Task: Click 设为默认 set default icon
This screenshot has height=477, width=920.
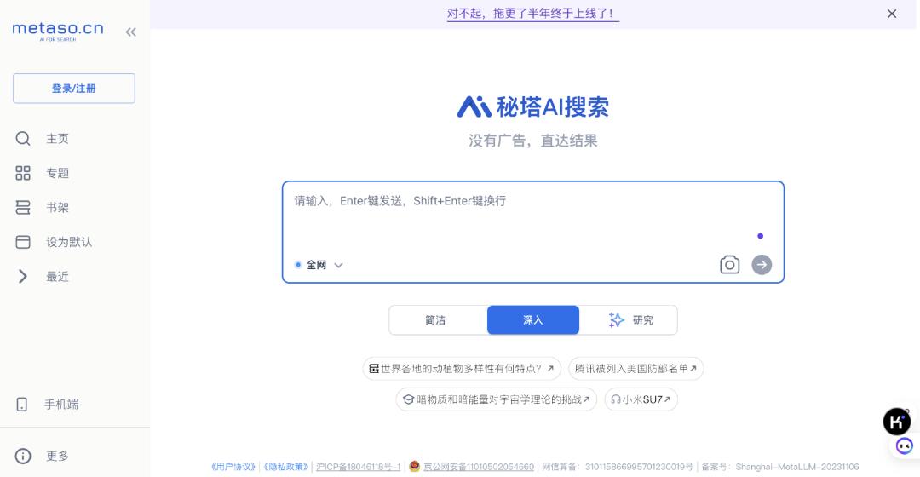Action: tap(23, 242)
